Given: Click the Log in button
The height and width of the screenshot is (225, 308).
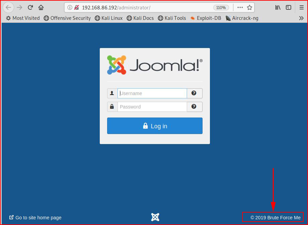Looking at the screenshot, I should pyautogui.click(x=155, y=126).
